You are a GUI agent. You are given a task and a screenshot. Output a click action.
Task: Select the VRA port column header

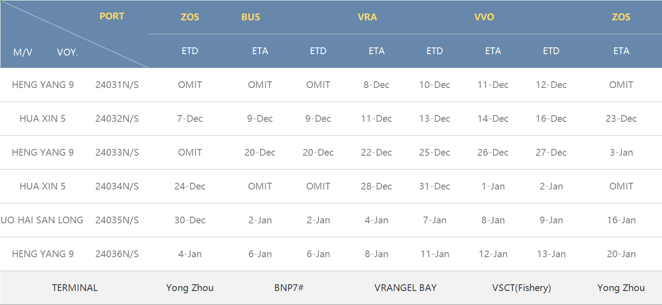367,17
